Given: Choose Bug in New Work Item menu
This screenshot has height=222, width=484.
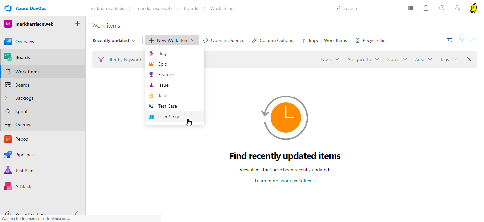Looking at the screenshot, I should 162,53.
